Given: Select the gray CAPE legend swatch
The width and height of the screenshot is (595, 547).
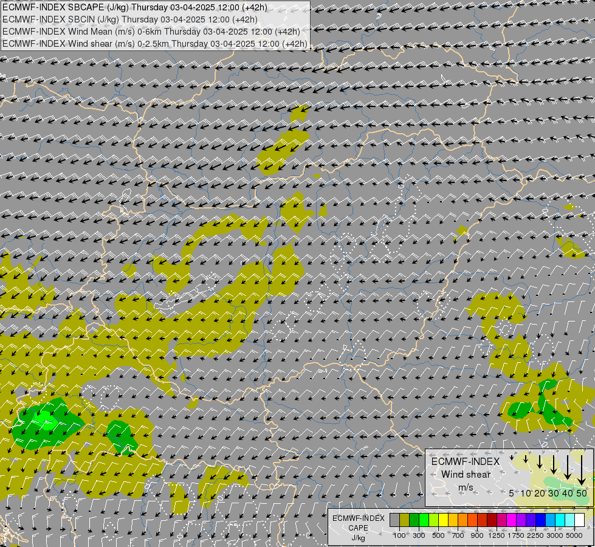Looking at the screenshot, I should click(394, 520).
